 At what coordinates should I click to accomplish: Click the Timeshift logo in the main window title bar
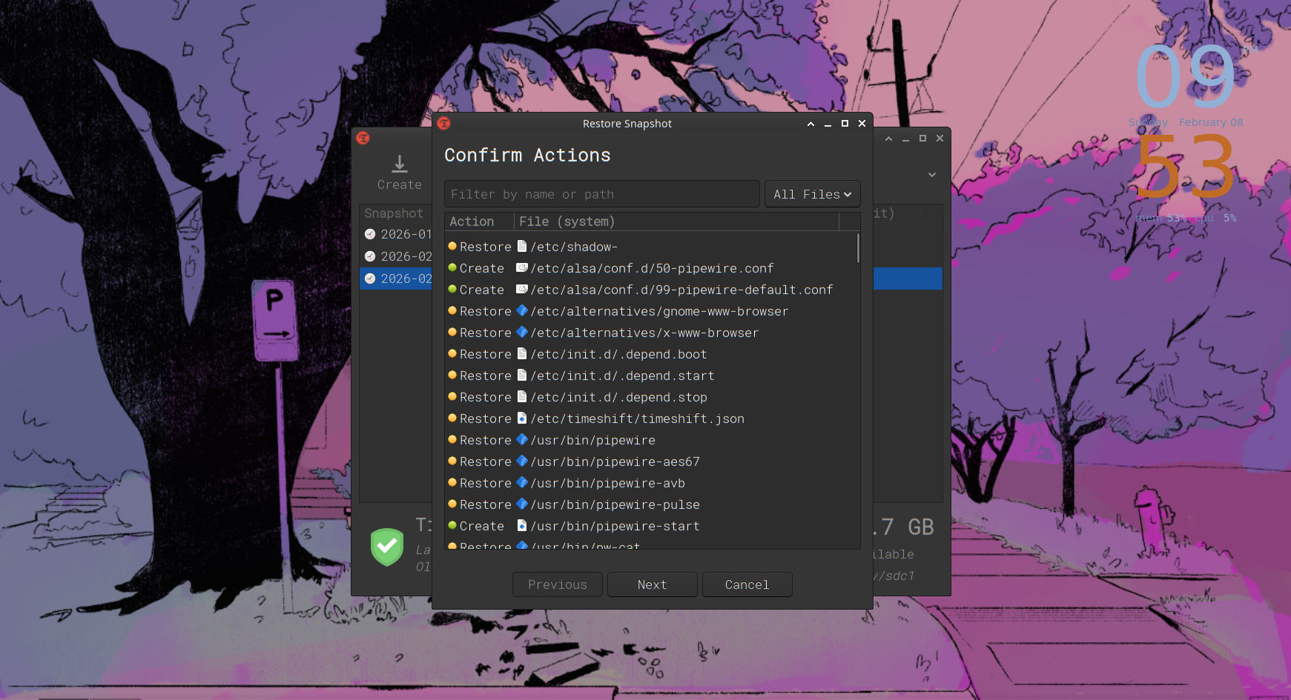[x=363, y=138]
